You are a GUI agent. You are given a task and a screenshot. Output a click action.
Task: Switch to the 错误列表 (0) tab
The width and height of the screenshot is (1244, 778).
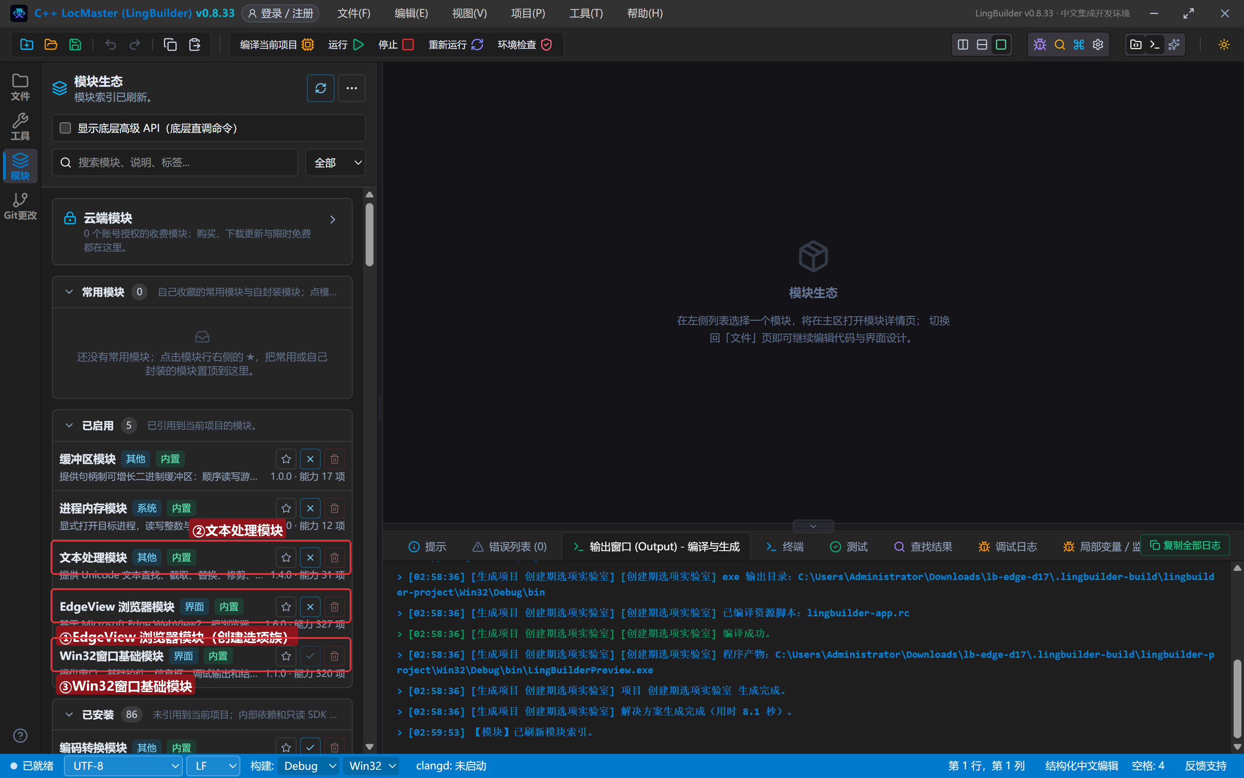tap(510, 546)
